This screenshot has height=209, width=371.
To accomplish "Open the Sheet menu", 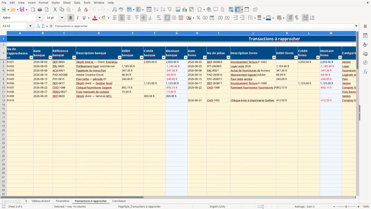I will click(x=67, y=2).
